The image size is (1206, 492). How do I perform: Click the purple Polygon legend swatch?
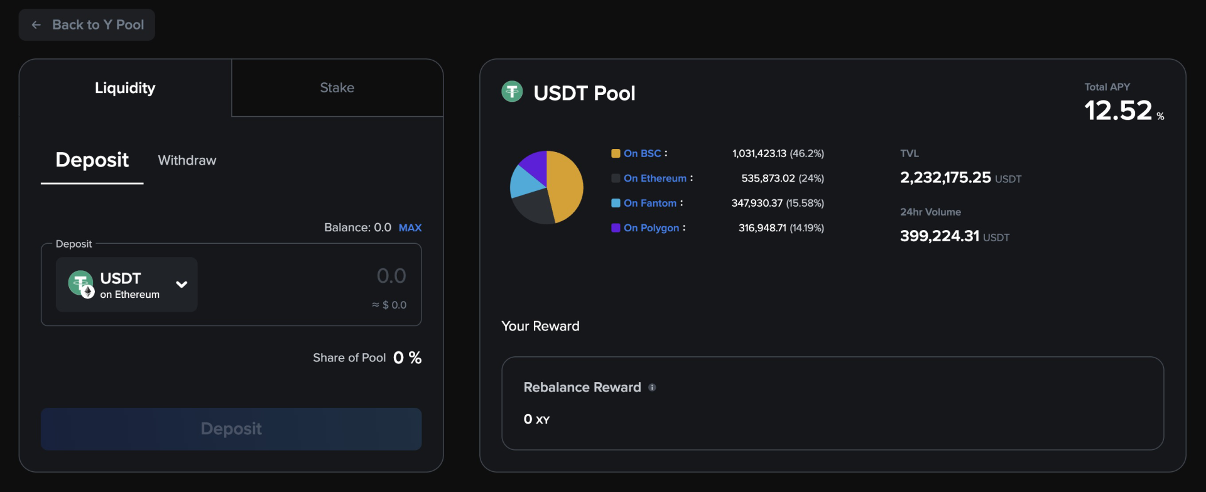[616, 228]
